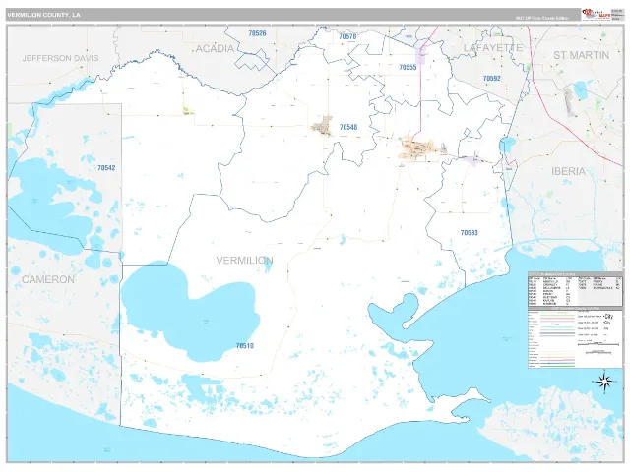Click the ACADIA parish label
The height and width of the screenshot is (472, 630).
pos(215,49)
